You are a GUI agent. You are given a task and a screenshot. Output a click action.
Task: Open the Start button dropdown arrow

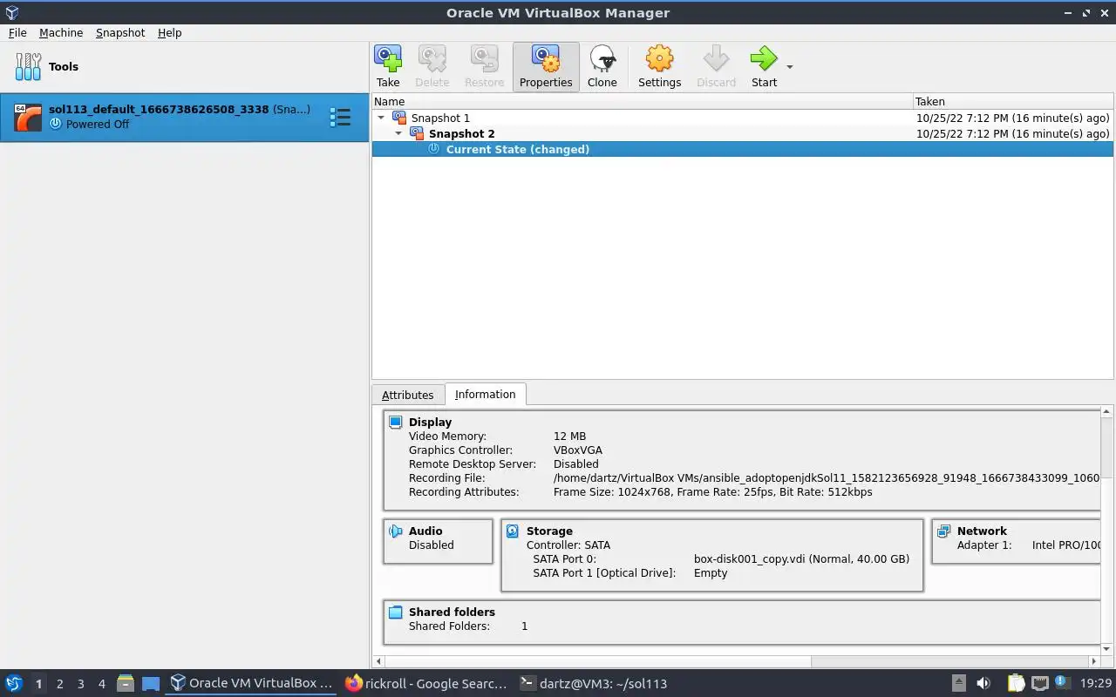pyautogui.click(x=790, y=67)
